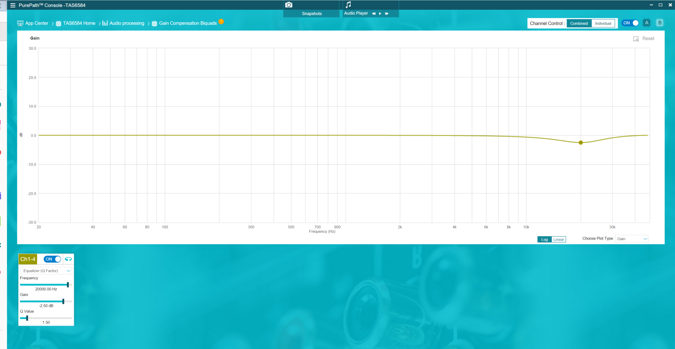Click the Ch1-4 biquad reset arrows icon
Image resolution: width=675 pixels, height=349 pixels.
pos(68,259)
